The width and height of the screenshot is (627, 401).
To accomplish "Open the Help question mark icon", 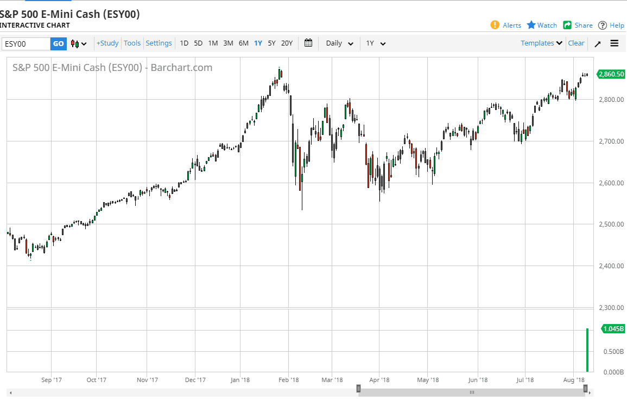I will click(603, 25).
